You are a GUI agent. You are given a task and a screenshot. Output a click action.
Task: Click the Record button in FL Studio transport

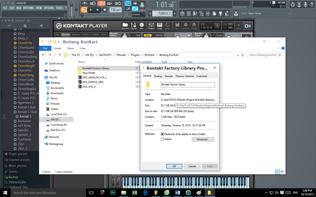click(x=105, y=10)
